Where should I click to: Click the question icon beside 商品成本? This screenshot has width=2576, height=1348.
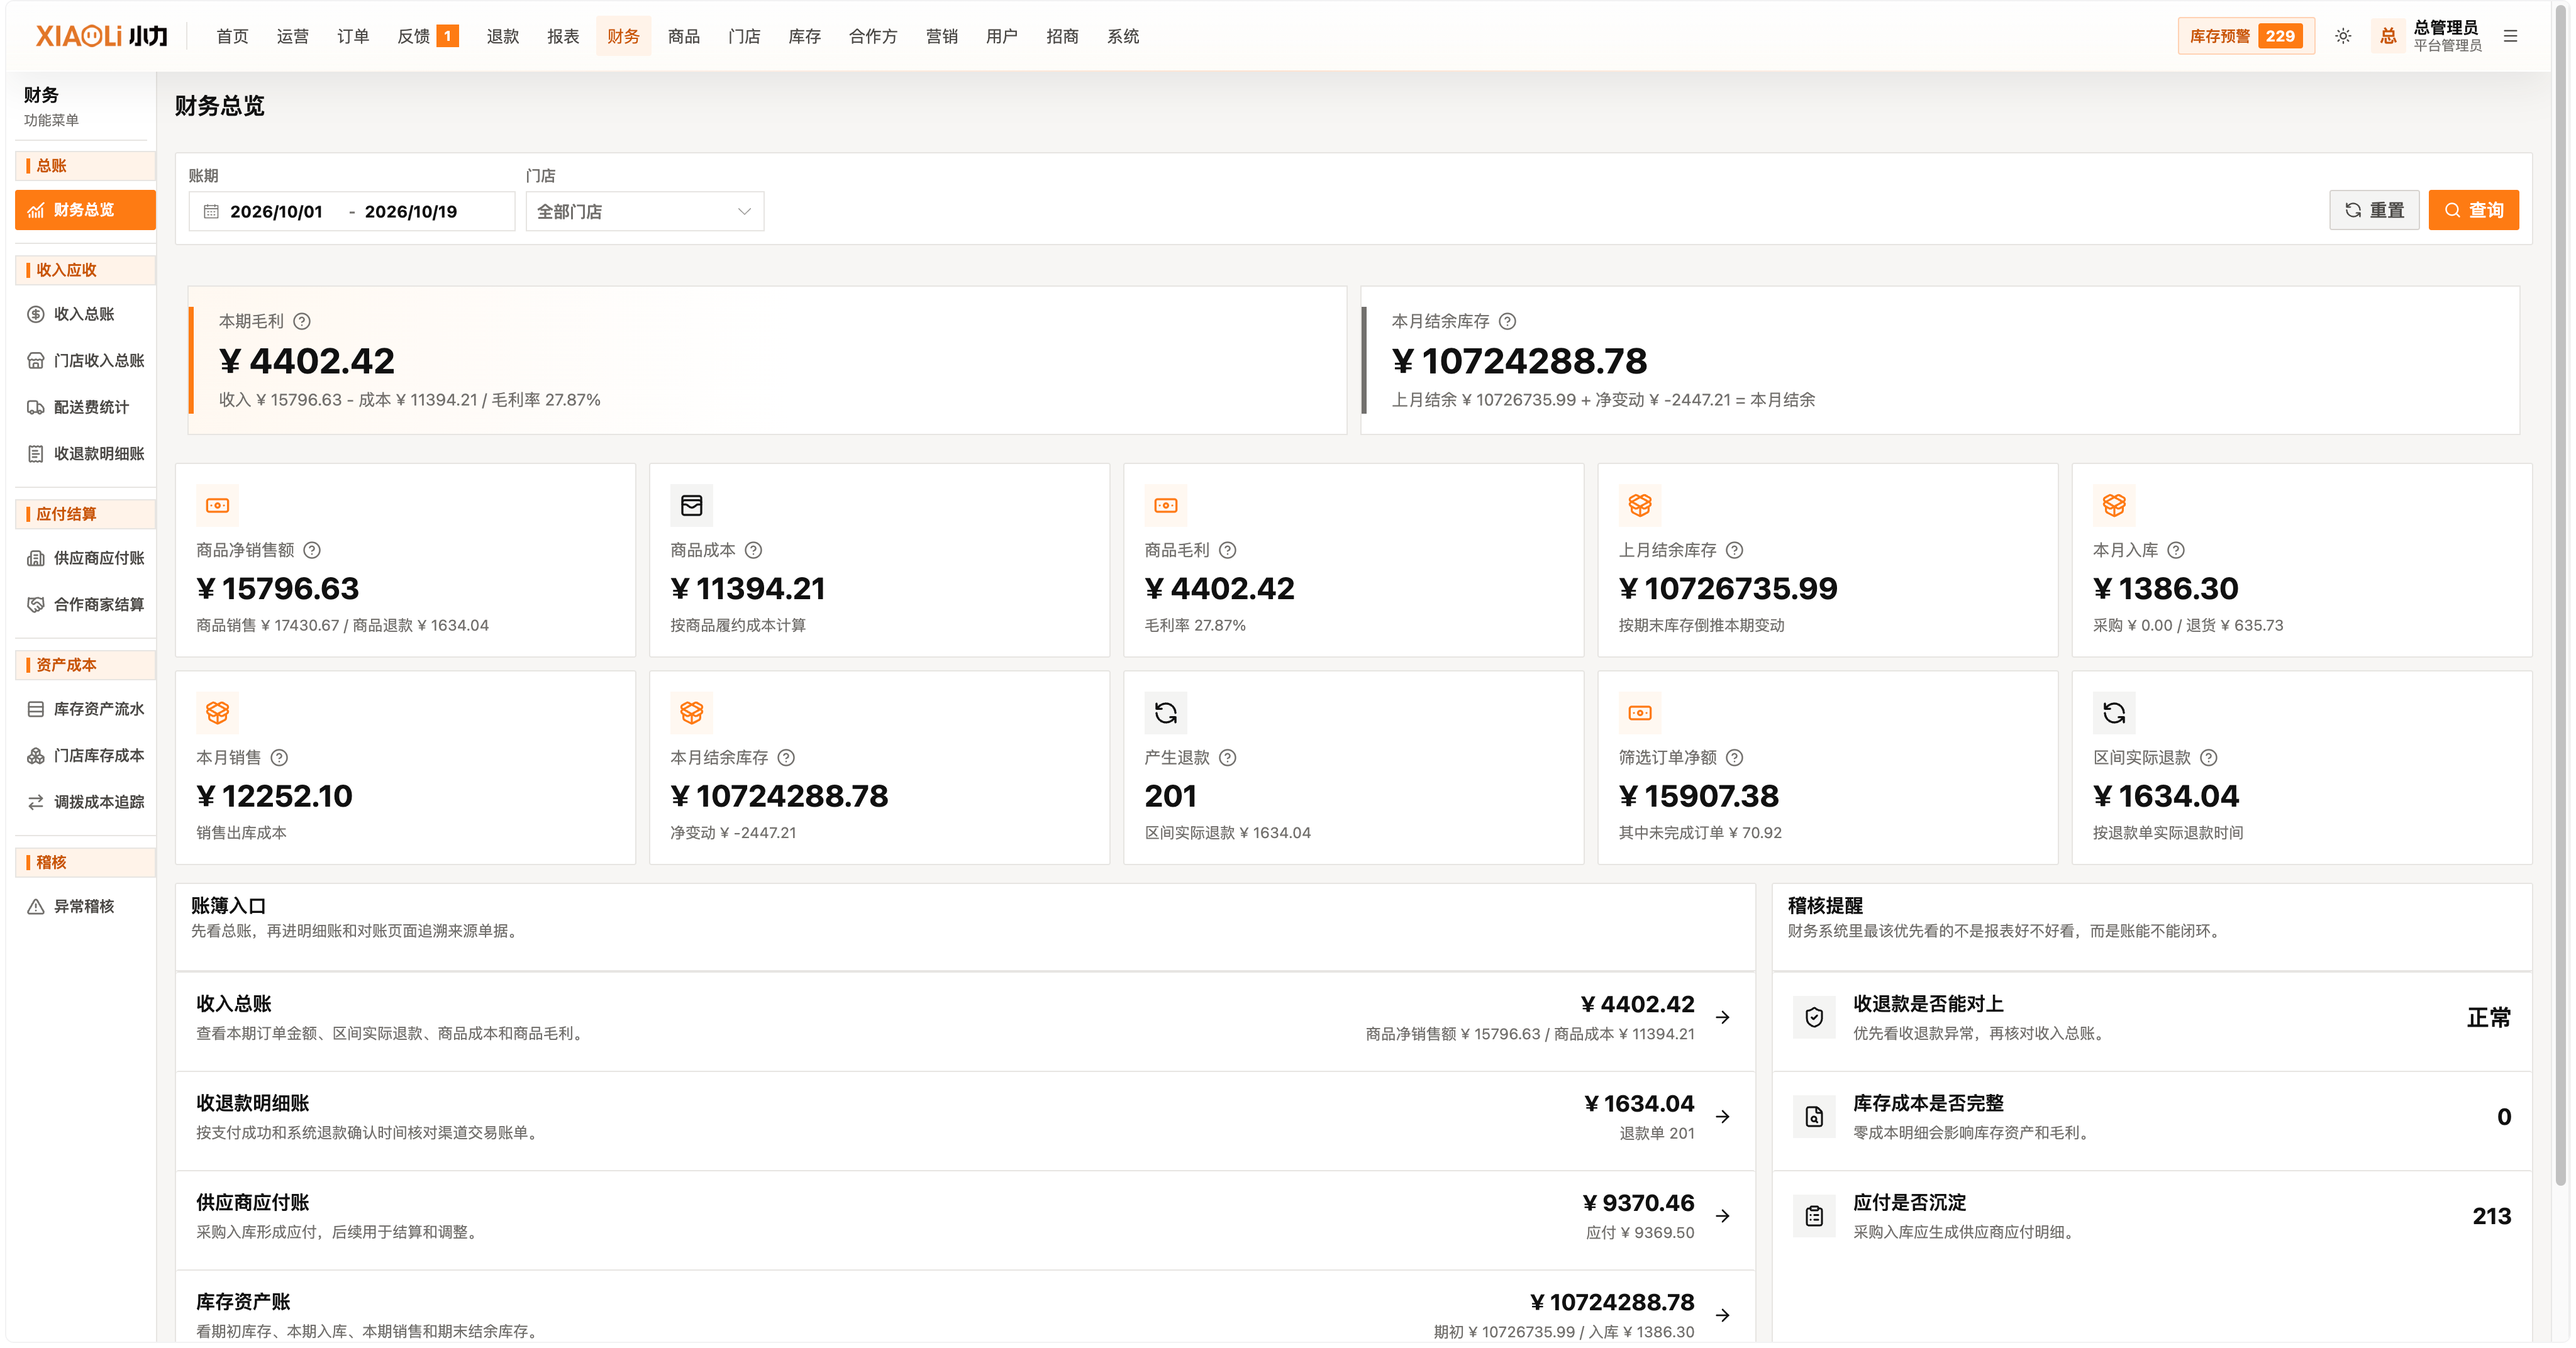pyautogui.click(x=754, y=550)
